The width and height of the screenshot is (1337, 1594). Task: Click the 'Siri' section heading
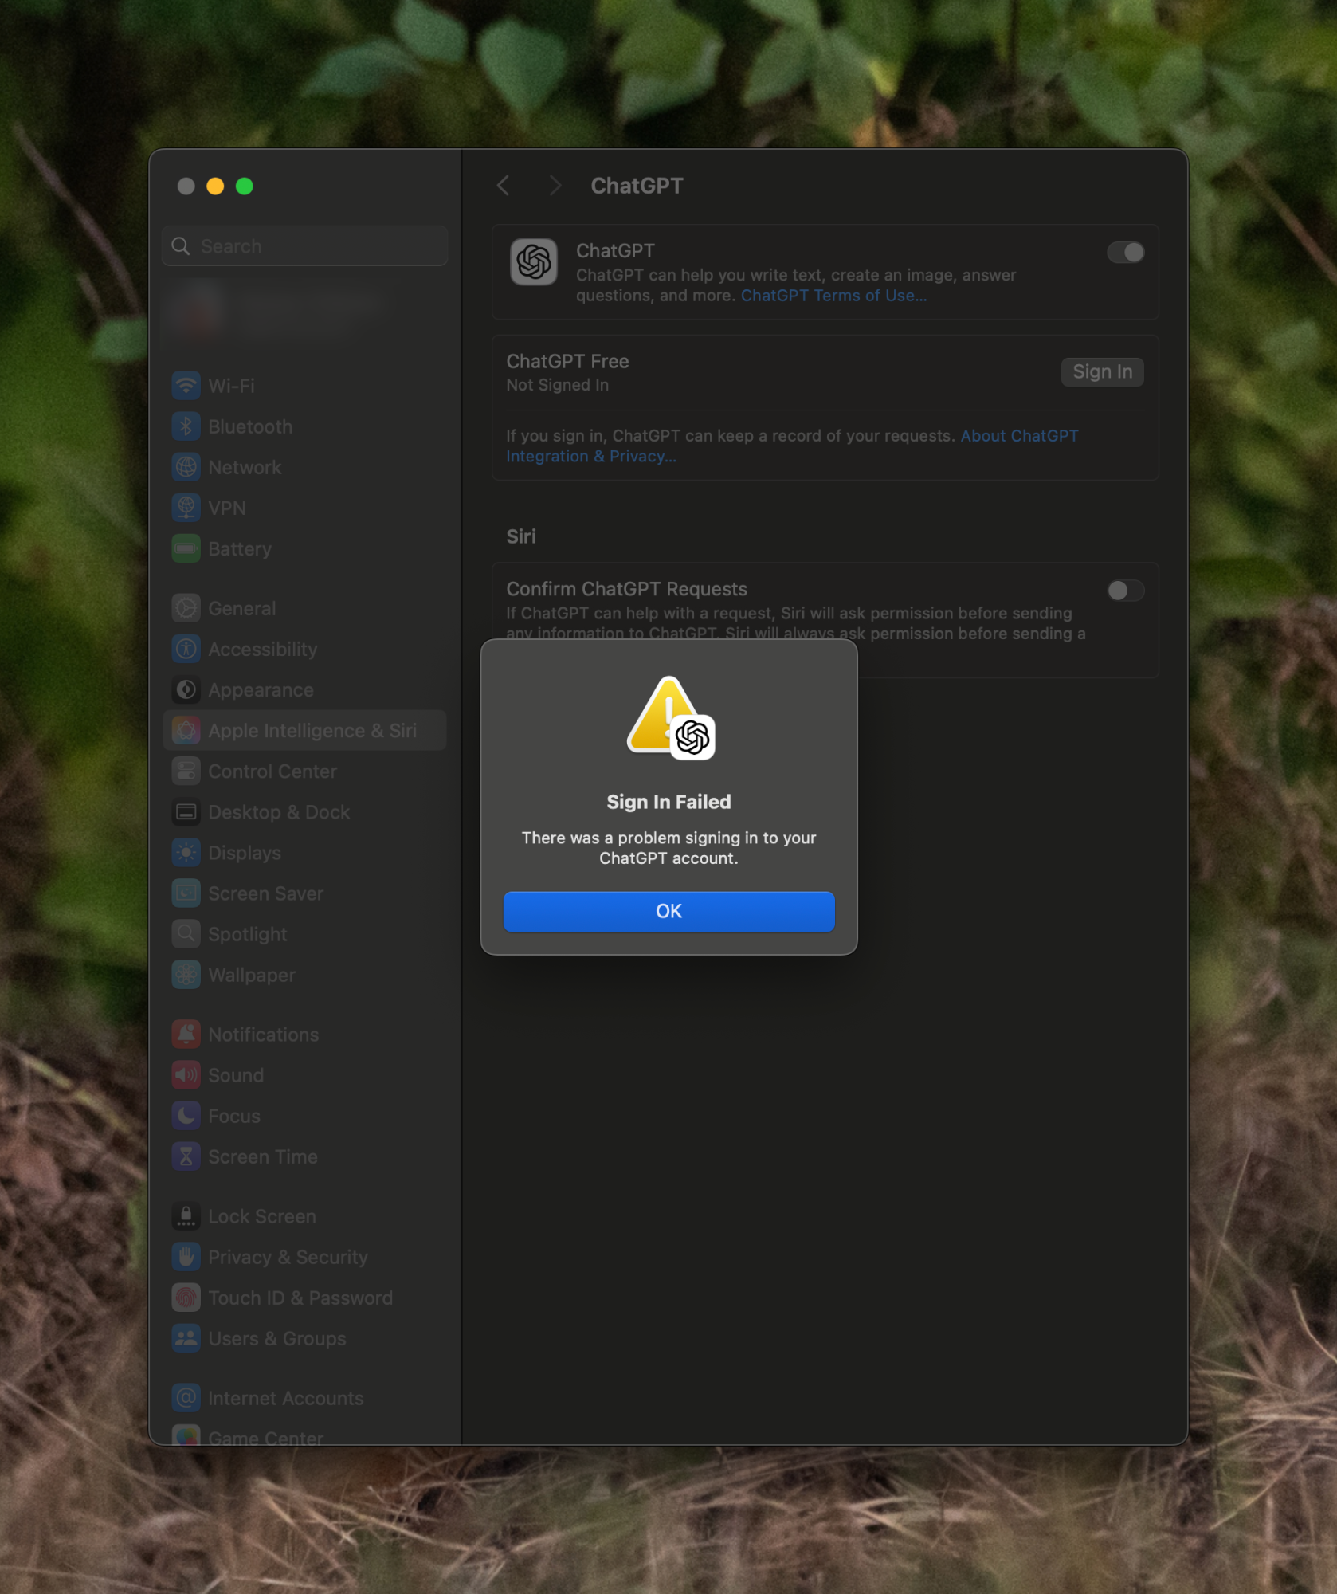click(521, 536)
